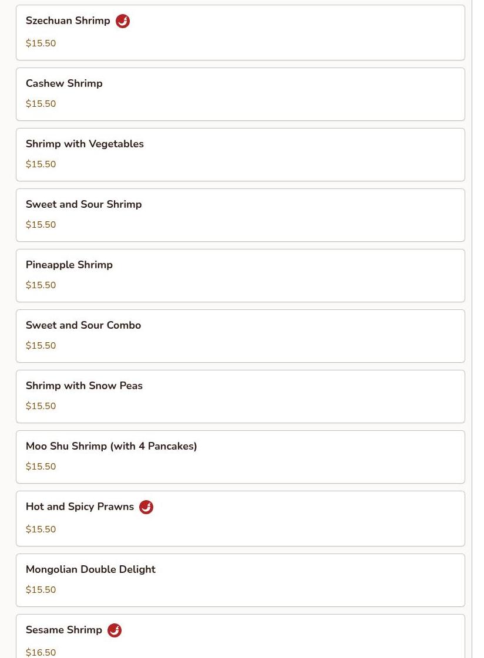Click the Sesame Shrimp title
This screenshot has height=658, width=484.
point(64,630)
